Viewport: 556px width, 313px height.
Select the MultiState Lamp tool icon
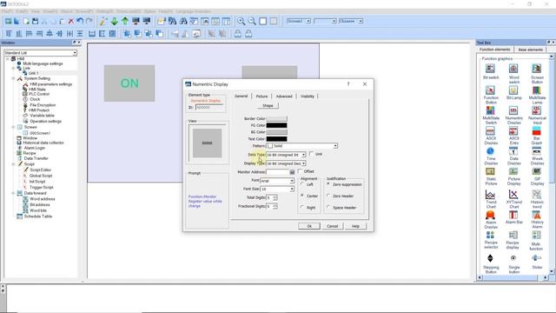point(537,90)
